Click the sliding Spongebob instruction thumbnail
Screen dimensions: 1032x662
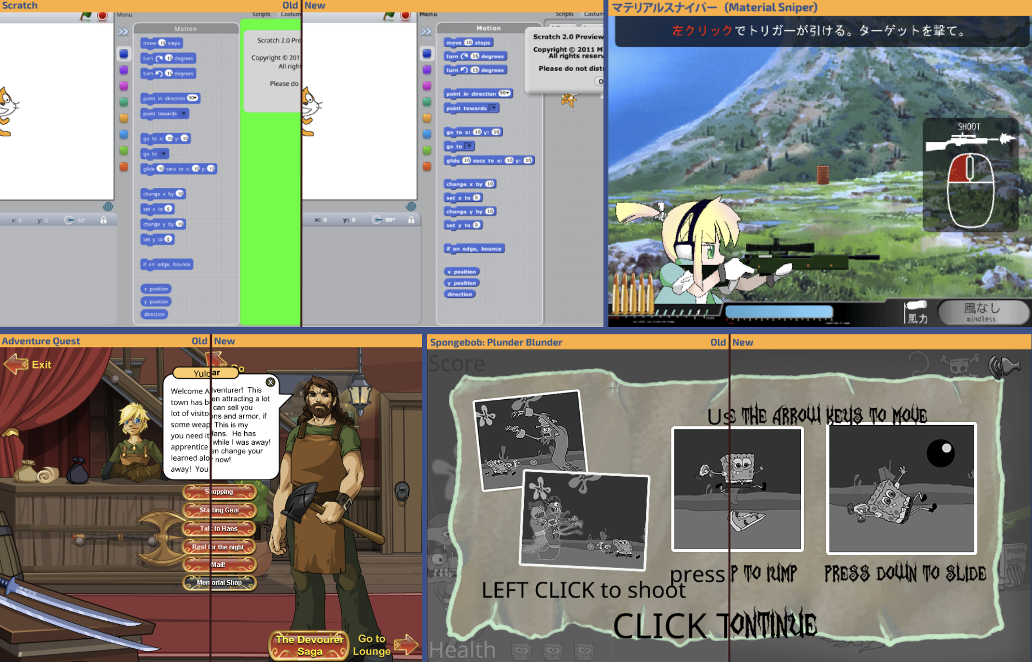902,488
